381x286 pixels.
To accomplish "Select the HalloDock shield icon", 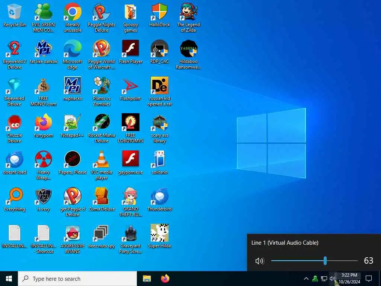I will pos(159,12).
